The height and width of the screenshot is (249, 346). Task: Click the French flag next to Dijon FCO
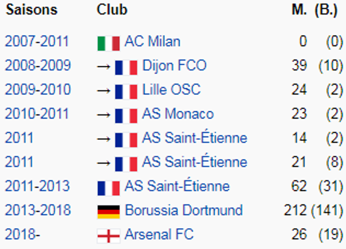click(126, 67)
